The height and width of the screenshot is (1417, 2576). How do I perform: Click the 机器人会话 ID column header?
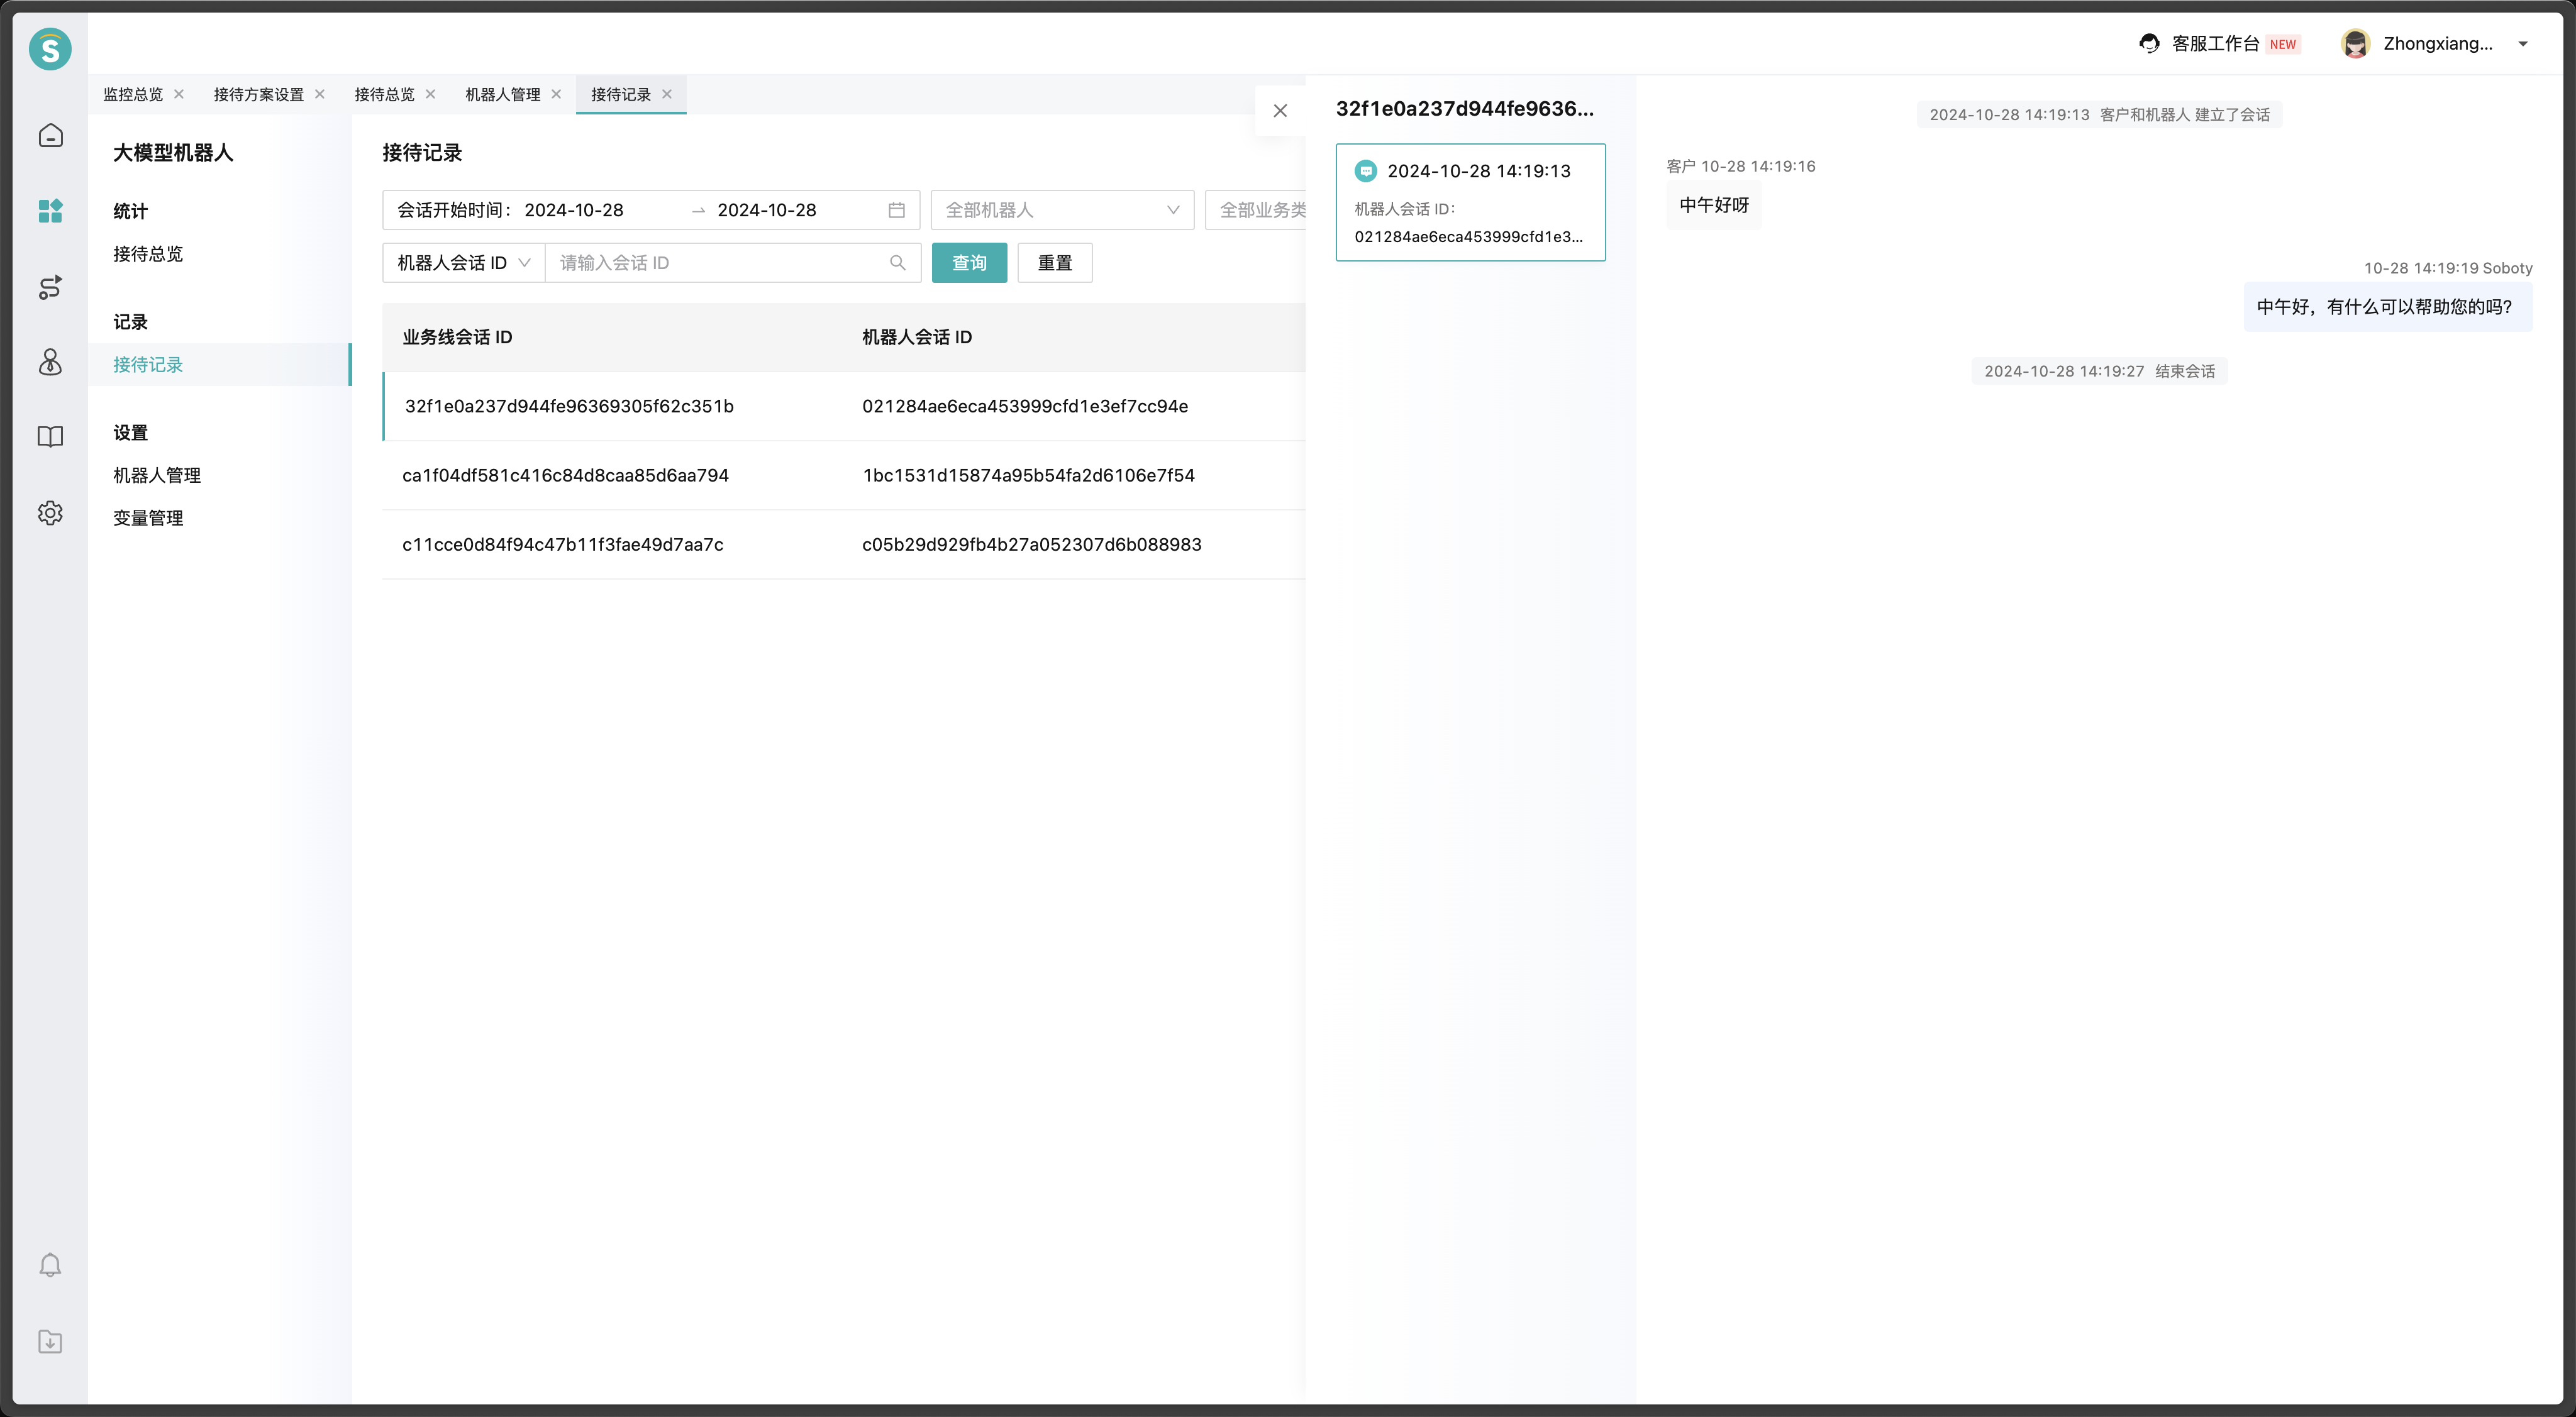click(x=917, y=337)
